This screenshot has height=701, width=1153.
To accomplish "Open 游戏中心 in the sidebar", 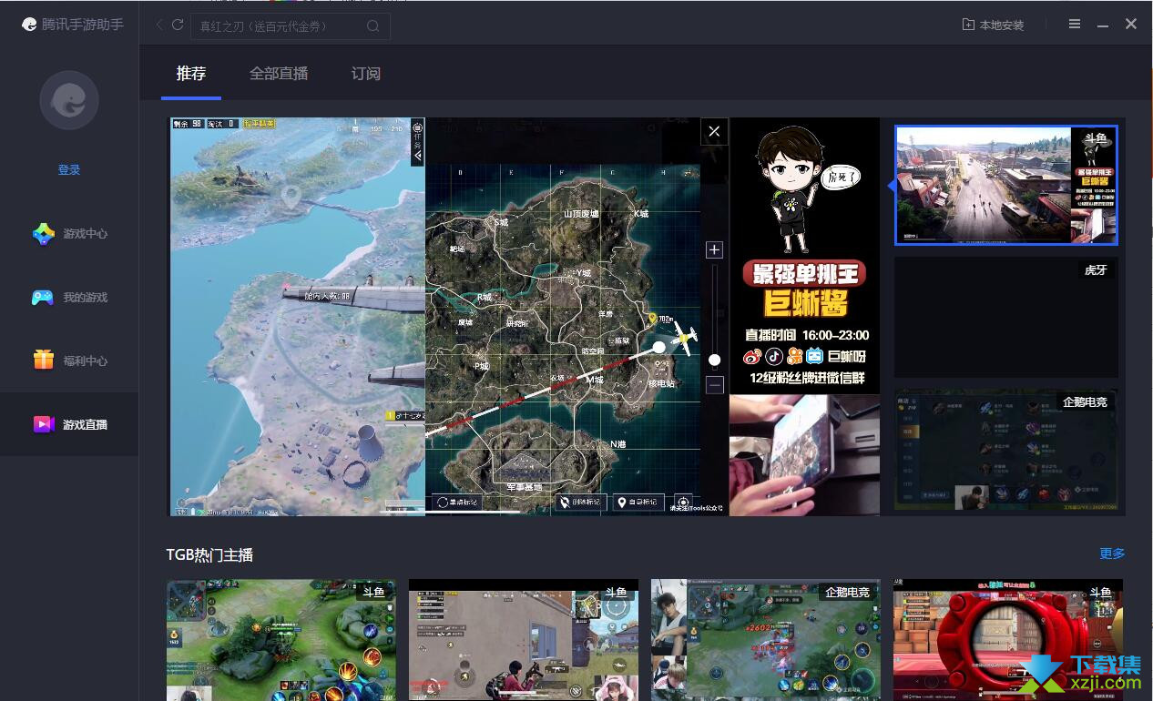I will click(69, 234).
